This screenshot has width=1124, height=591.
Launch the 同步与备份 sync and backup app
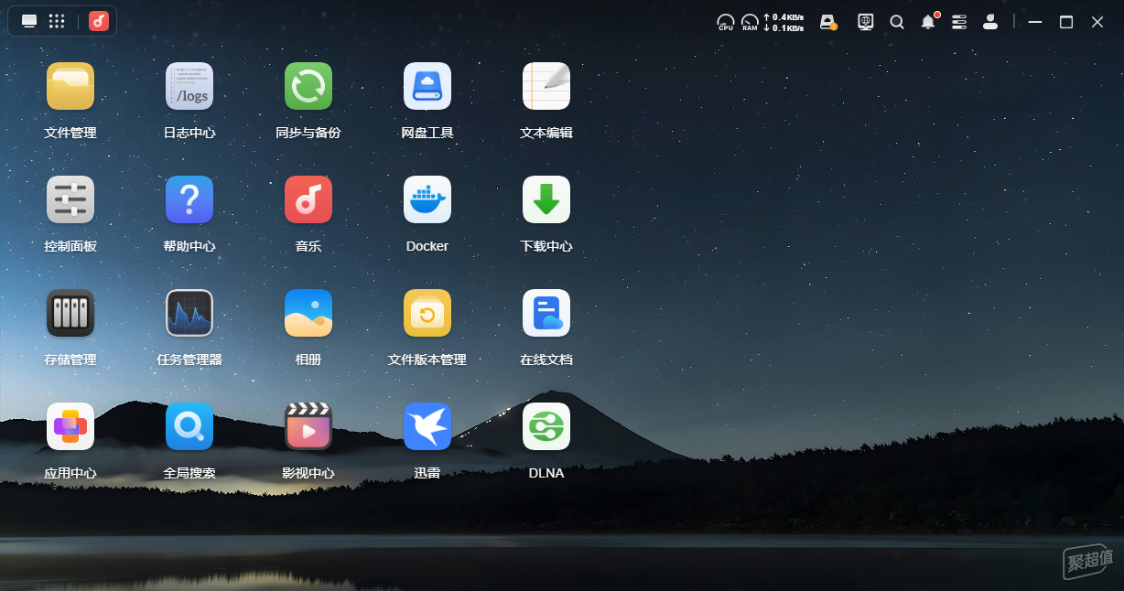tap(308, 86)
